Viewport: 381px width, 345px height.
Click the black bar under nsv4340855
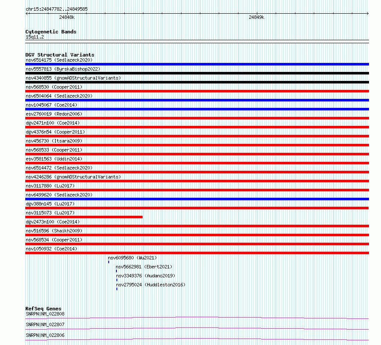[197, 82]
